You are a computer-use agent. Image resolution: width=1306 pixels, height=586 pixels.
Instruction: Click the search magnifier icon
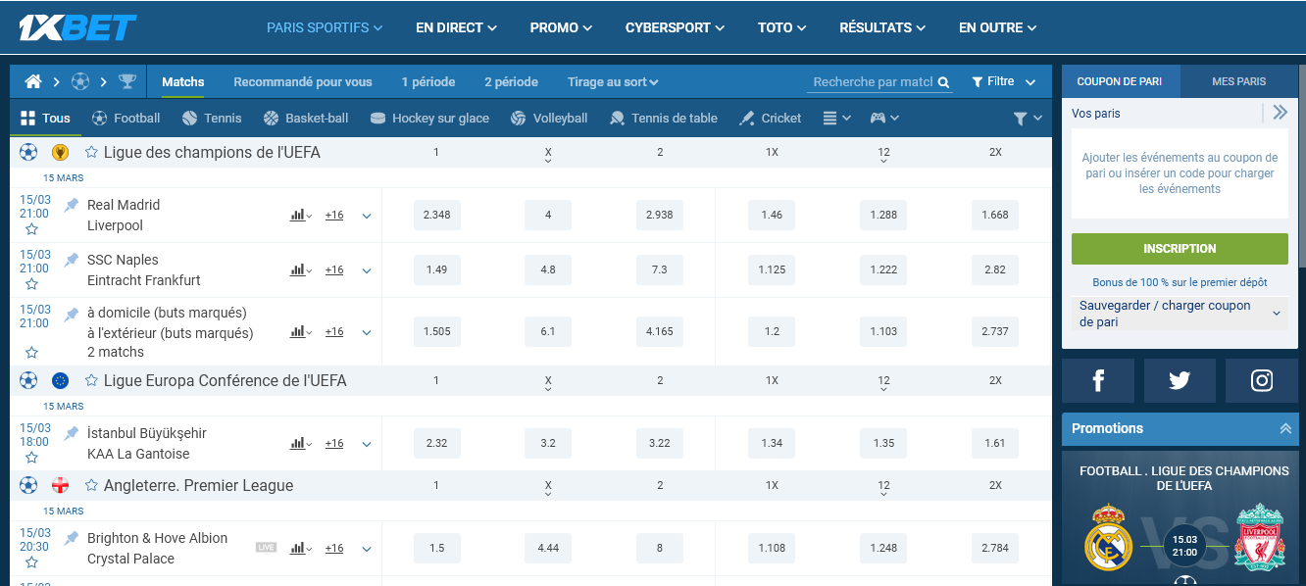943,82
